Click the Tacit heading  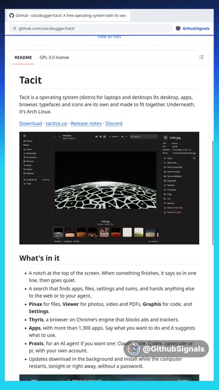31,80
